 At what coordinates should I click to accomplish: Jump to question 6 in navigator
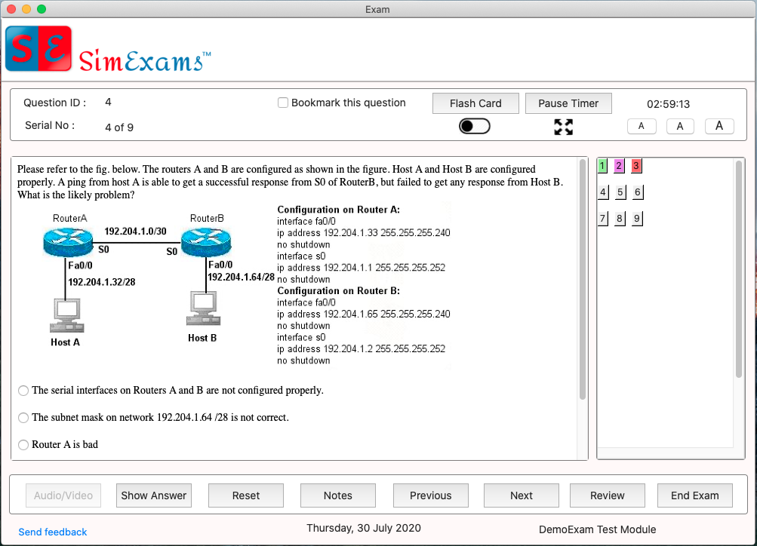[x=638, y=192]
